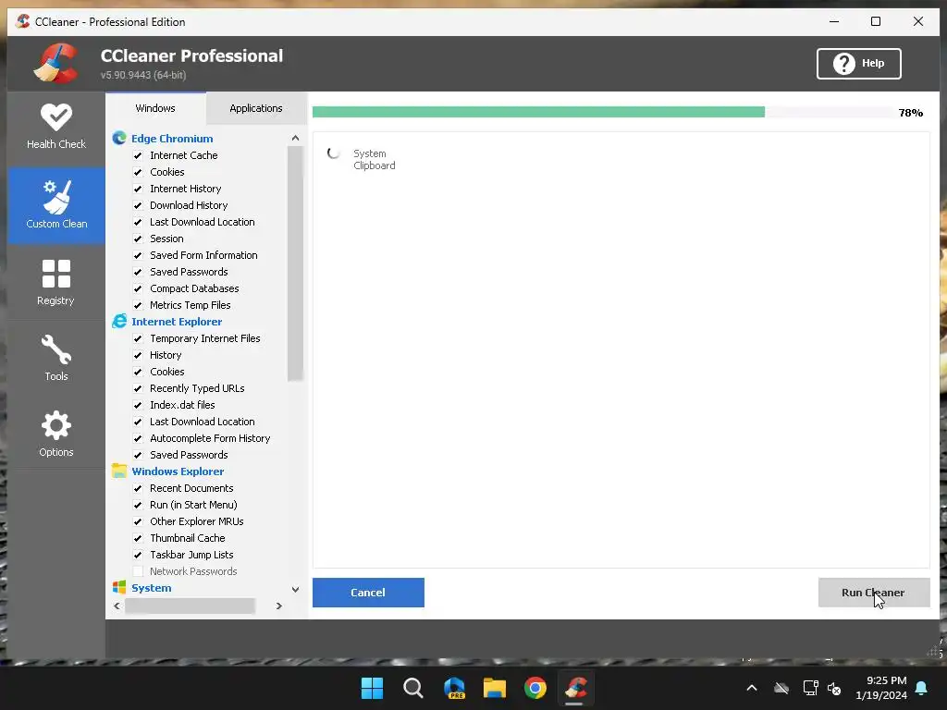
Task: Open taskbar Search
Action: pyautogui.click(x=413, y=688)
